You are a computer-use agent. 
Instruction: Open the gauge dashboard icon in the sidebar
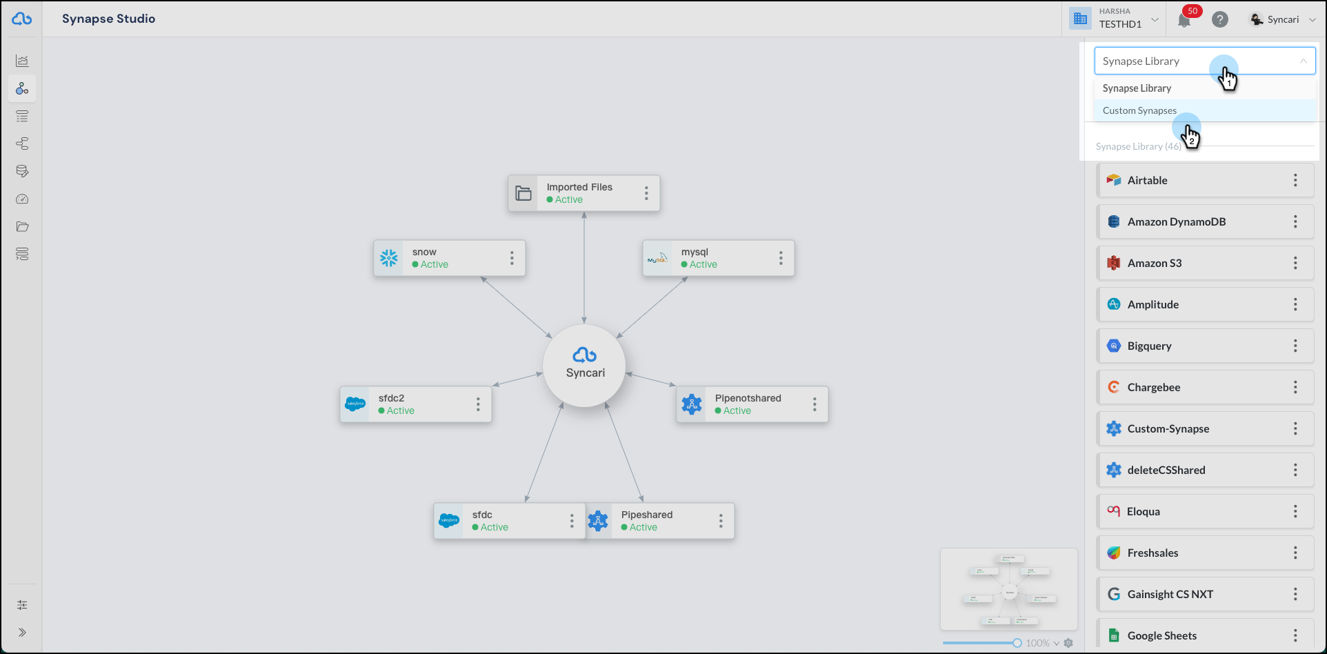pyautogui.click(x=22, y=199)
